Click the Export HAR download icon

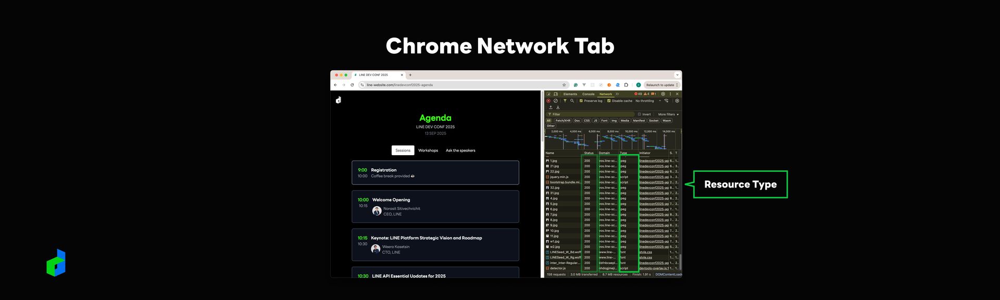tap(558, 107)
